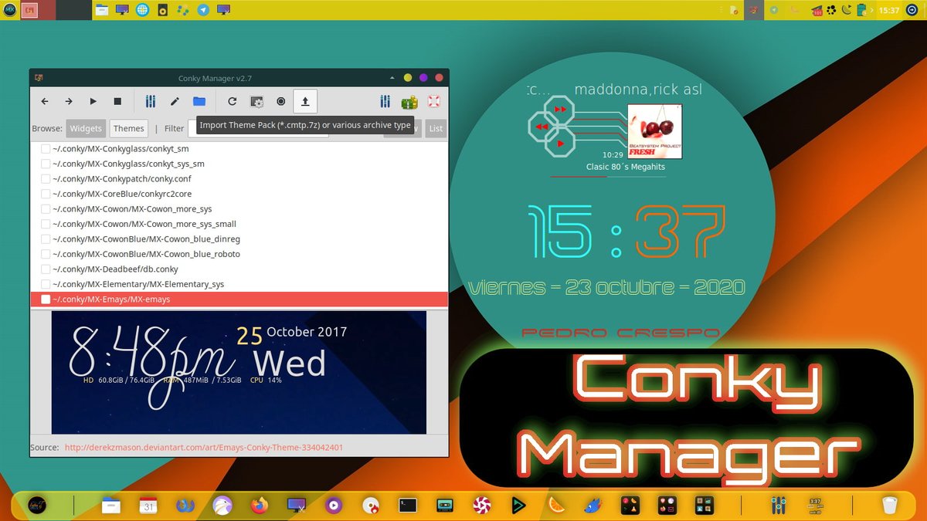Check the MX-Cowon_more_sys checkbox
927x521 pixels.
[46, 209]
